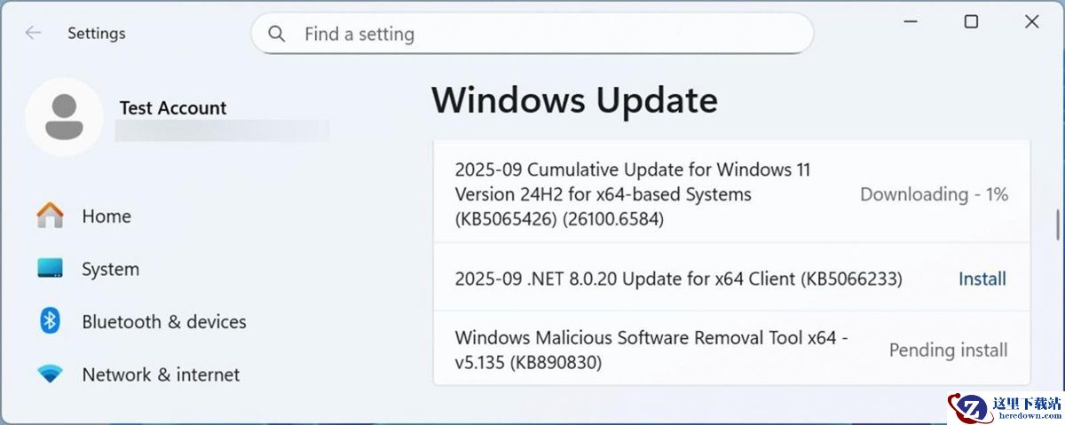Select the Malicious Software Removal Tool entry
The width and height of the screenshot is (1065, 425).
(x=651, y=350)
